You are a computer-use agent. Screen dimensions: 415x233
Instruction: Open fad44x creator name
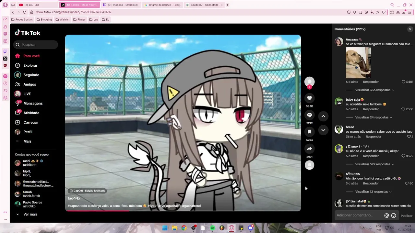[74, 198]
